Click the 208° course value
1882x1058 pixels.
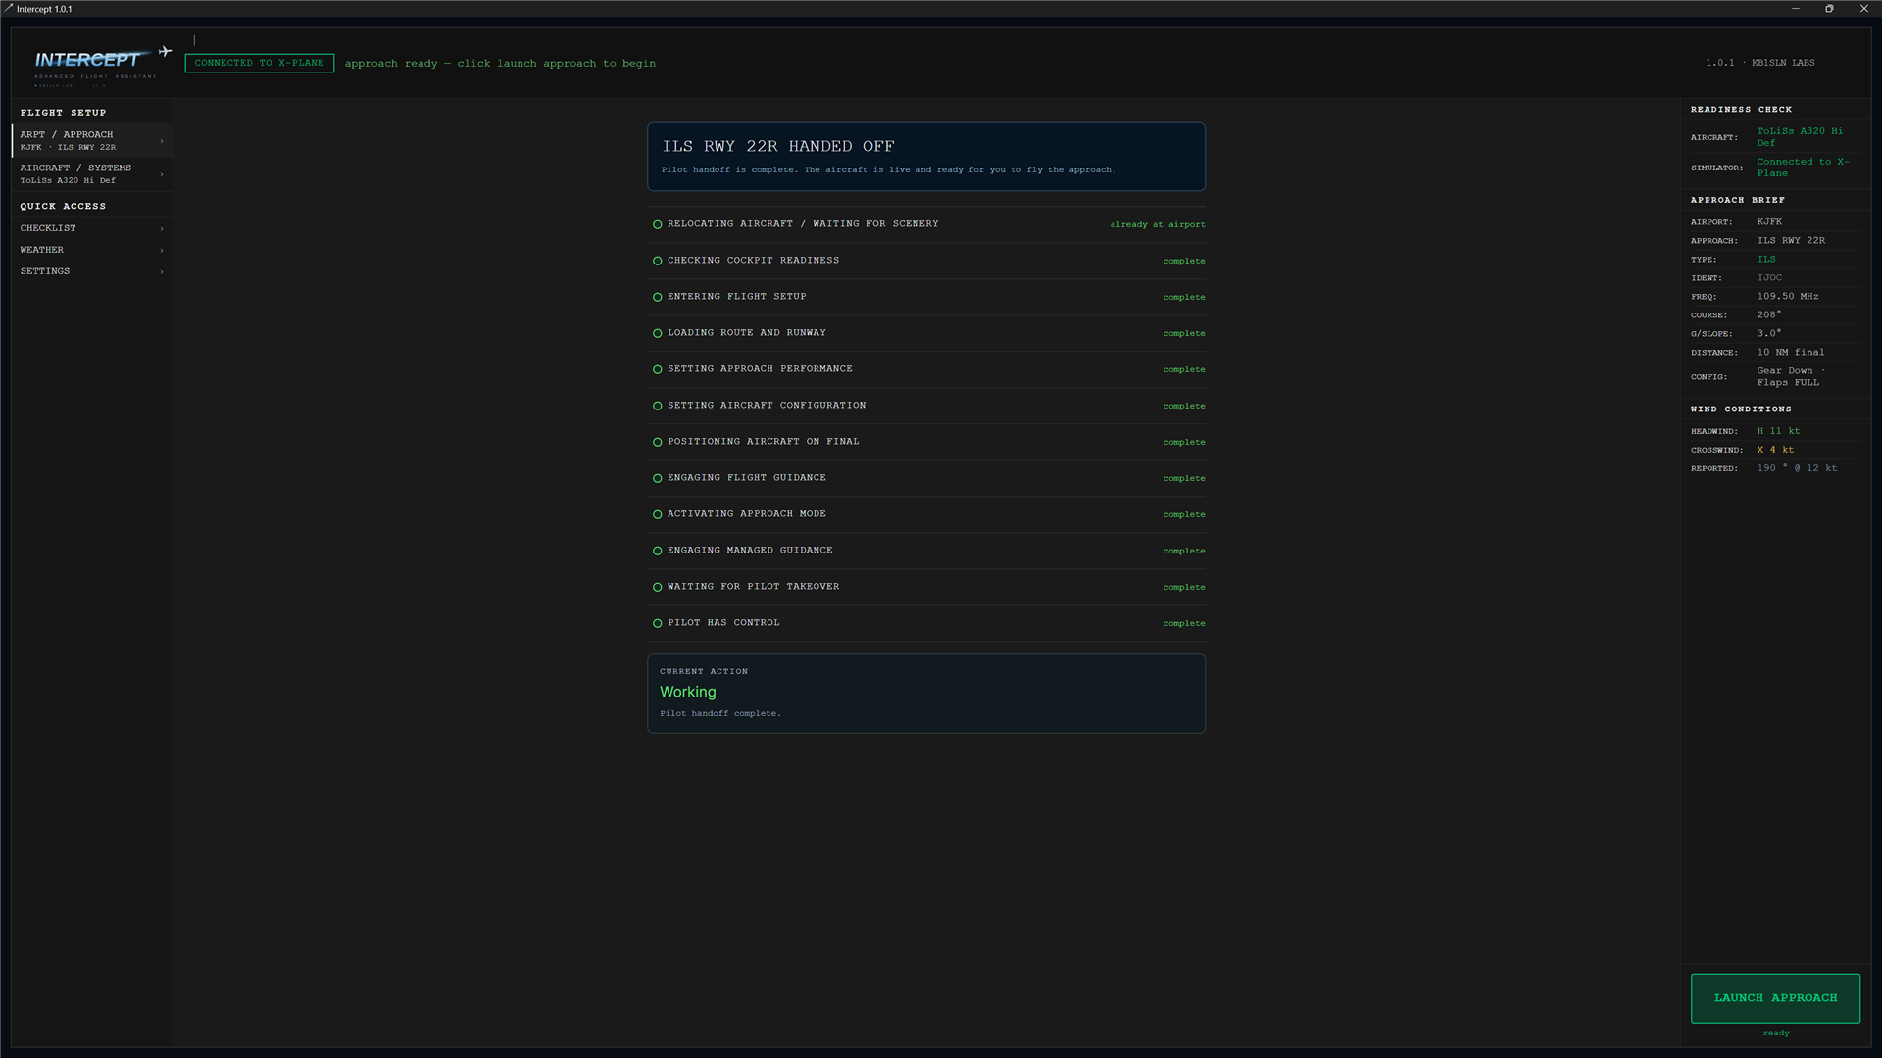coord(1769,314)
